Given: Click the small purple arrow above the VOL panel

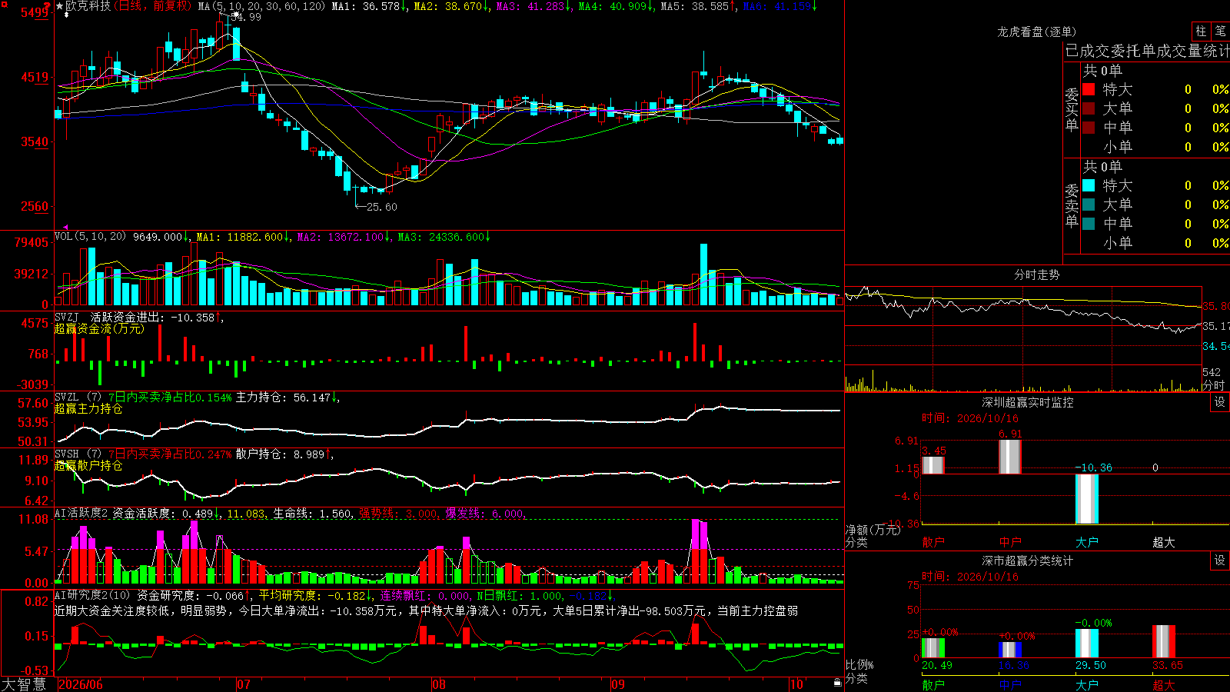Looking at the screenshot, I should point(65,227).
